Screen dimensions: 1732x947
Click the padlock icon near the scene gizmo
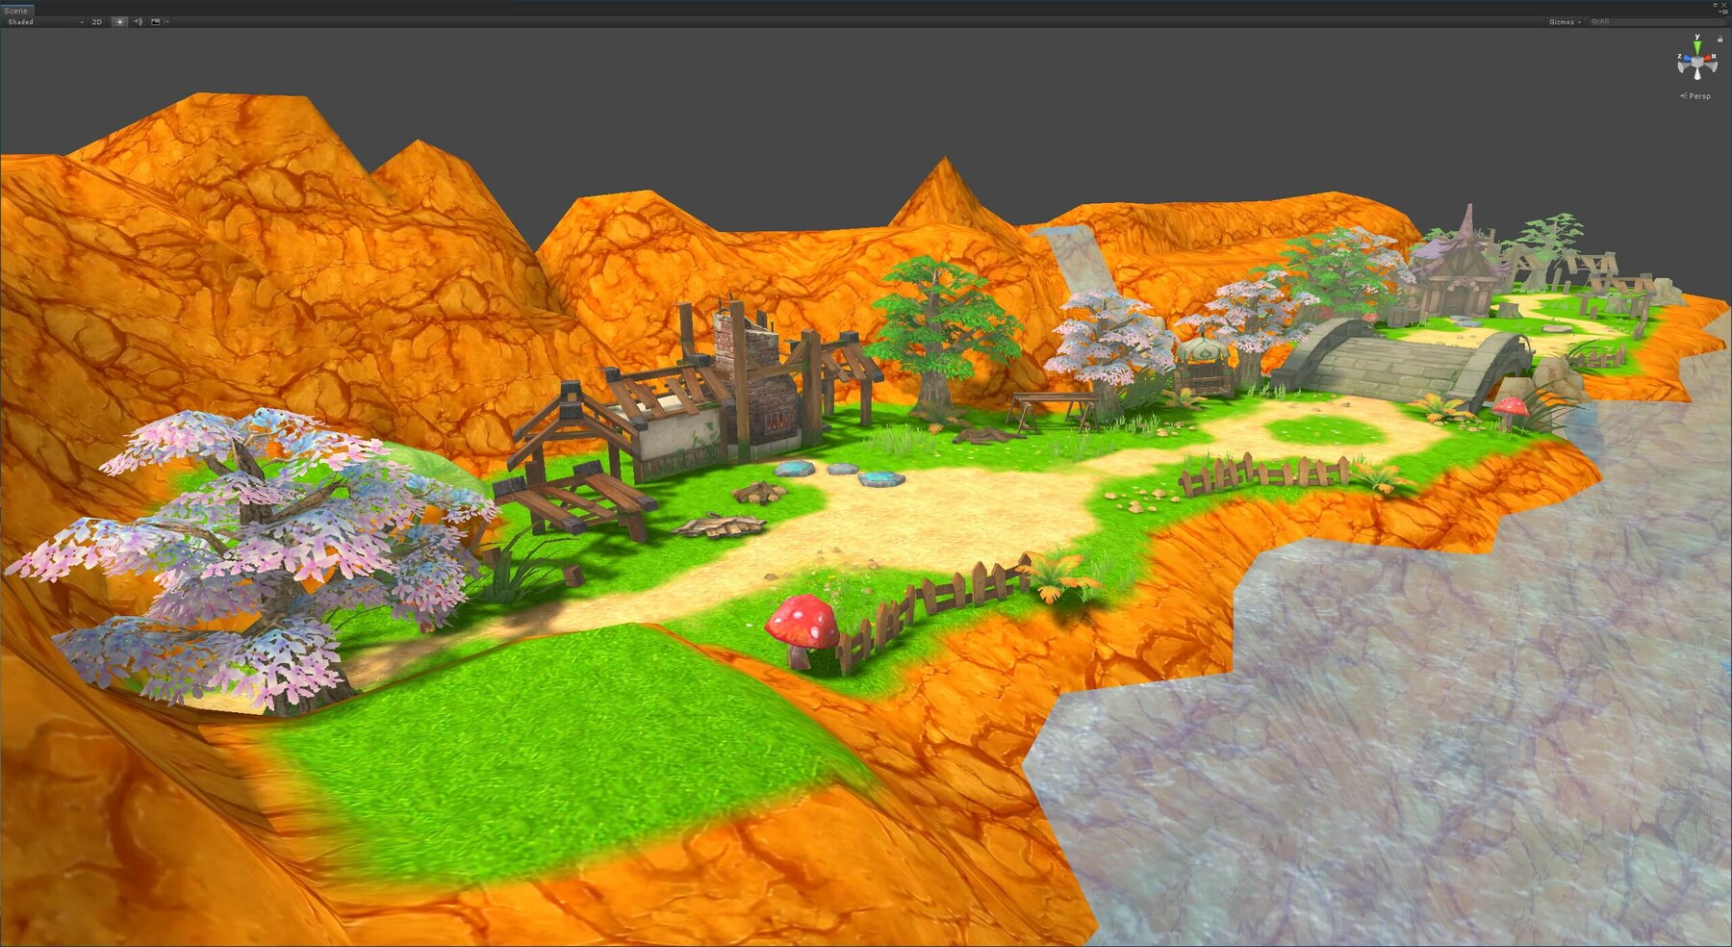1720,39
